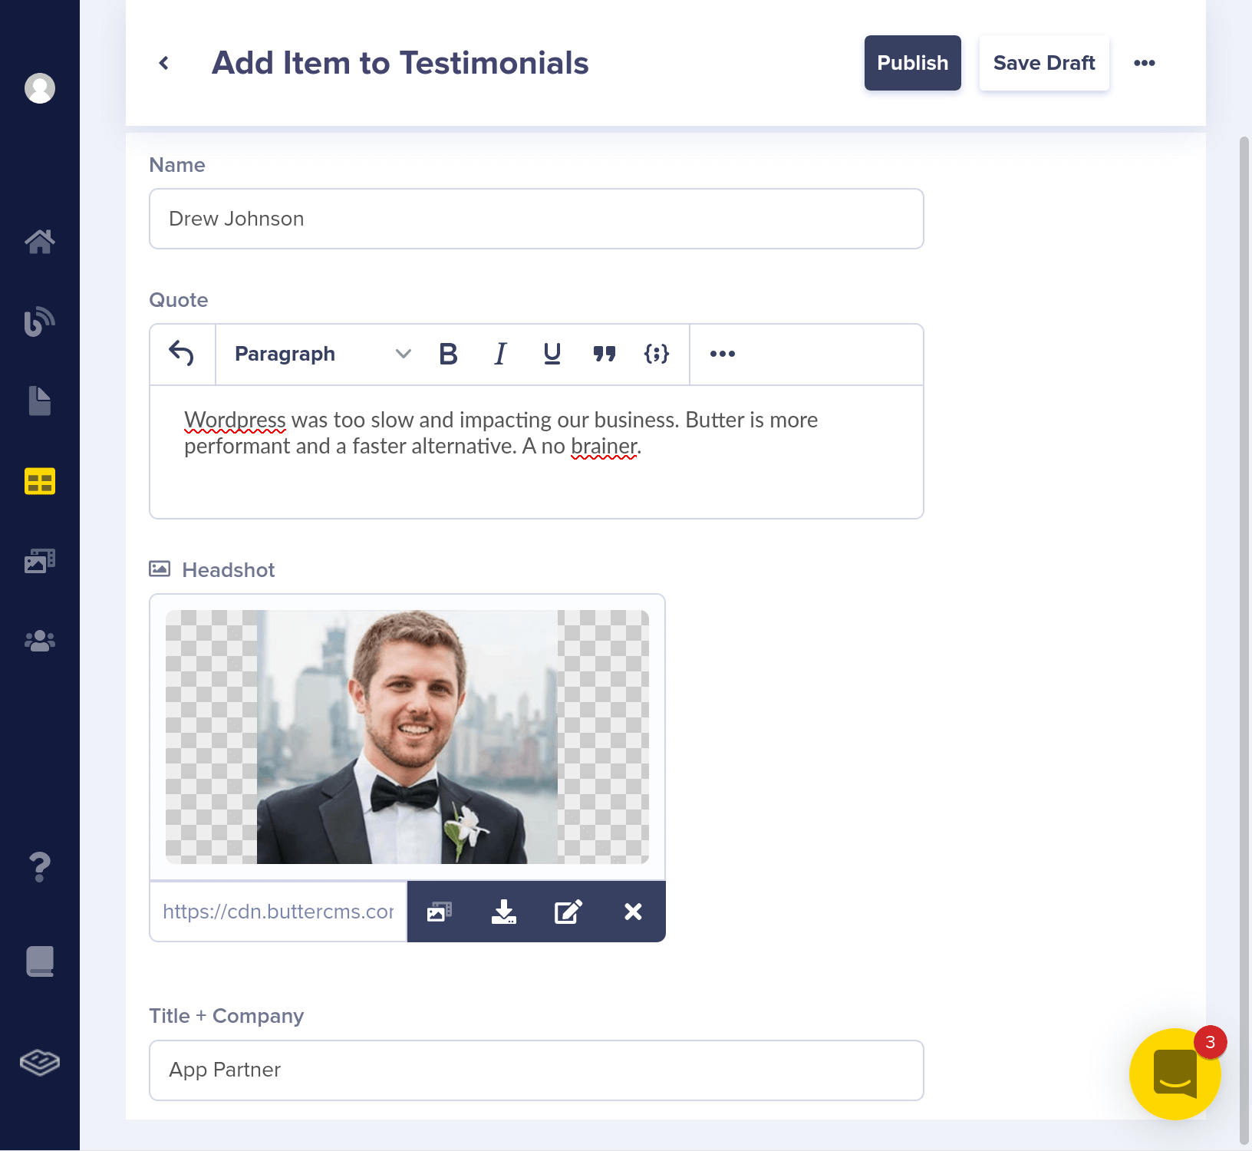Screen dimensions: 1252x1151
Task: Open the documentation book icon
Action: pos(39,961)
